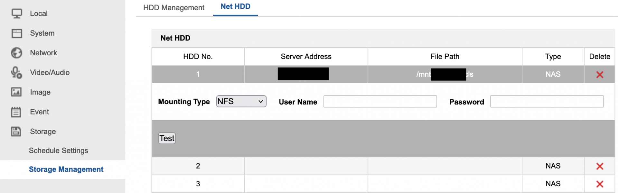Screen dimensions: 618x193
Task: Click empty Server Address cell of HDD 3
Action: (306, 184)
